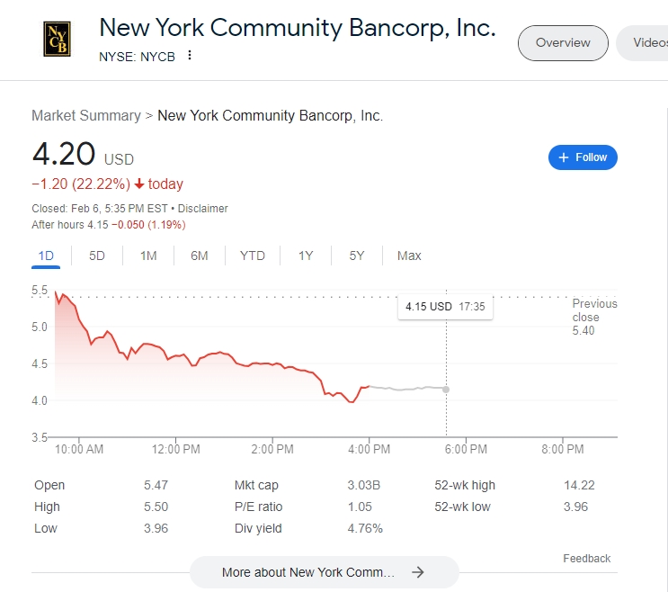The width and height of the screenshot is (668, 592).
Task: Select the 6M chart range
Action: coord(200,256)
